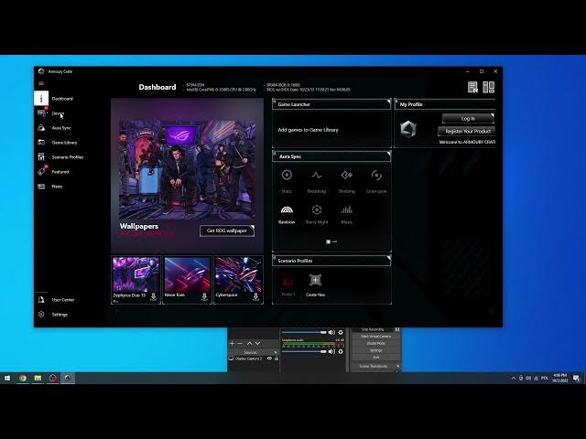Image resolution: width=586 pixels, height=439 pixels.
Task: Toggle lock on Display Capture 2 source
Action: (x=277, y=359)
